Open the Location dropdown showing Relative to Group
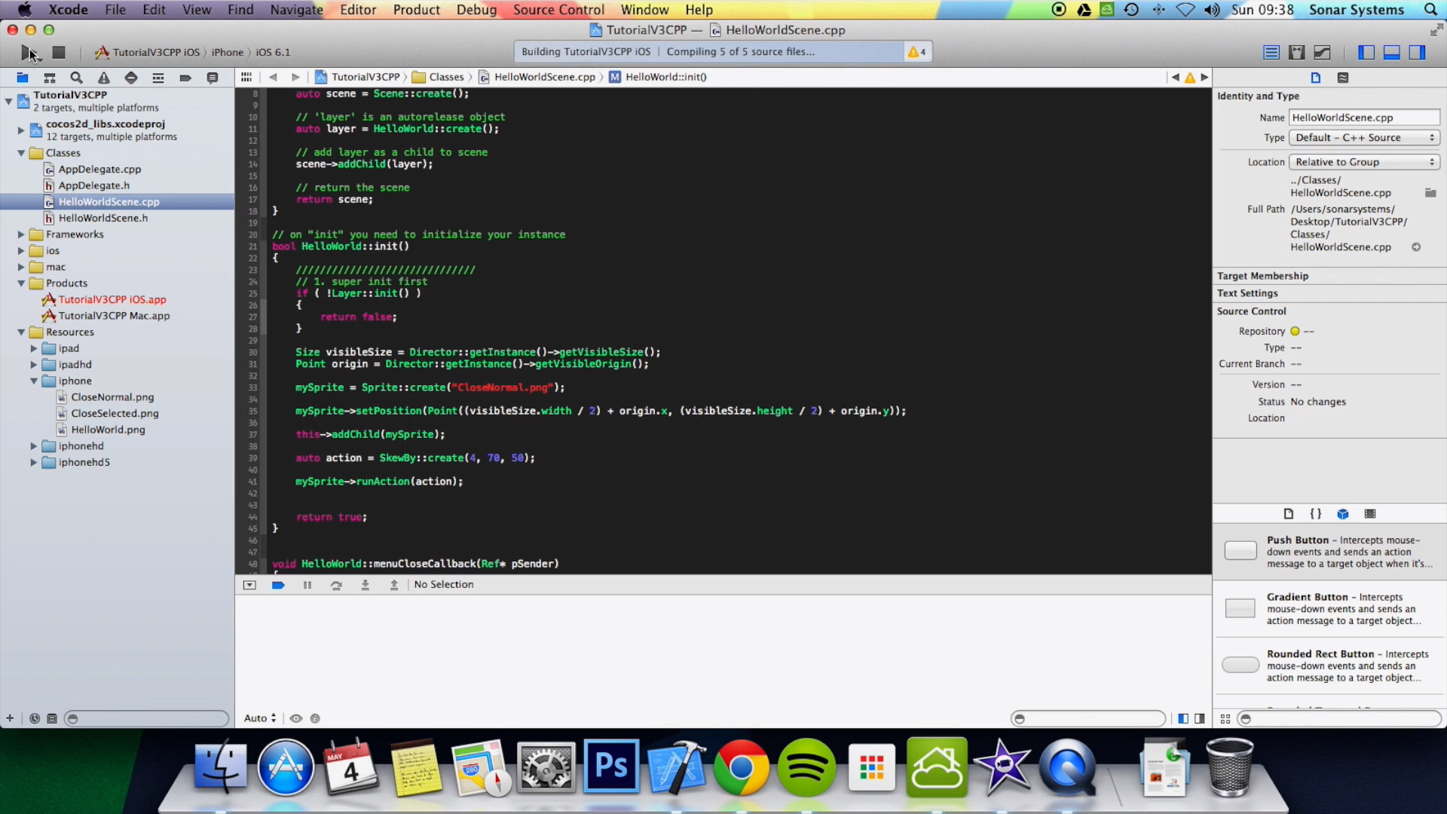 pyautogui.click(x=1364, y=161)
